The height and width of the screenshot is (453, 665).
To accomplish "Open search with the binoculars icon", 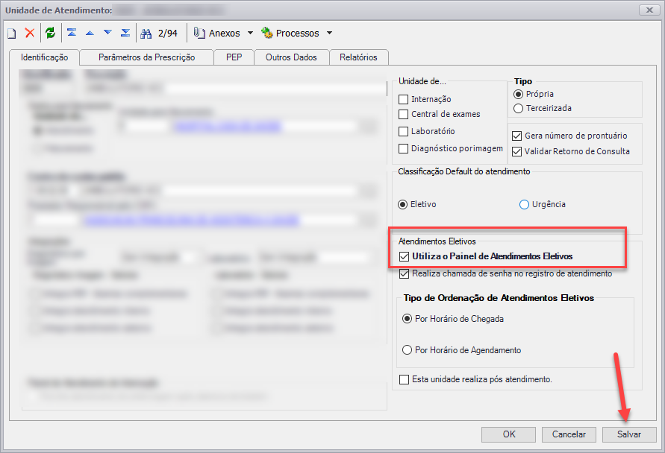I will [x=146, y=34].
